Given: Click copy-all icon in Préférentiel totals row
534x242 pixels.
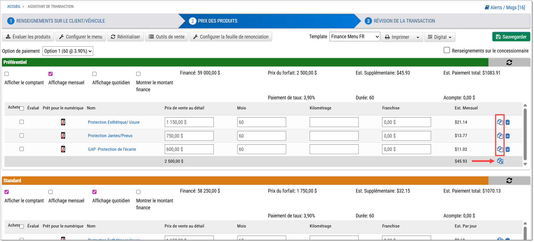Looking at the screenshot, I should [x=500, y=161].
